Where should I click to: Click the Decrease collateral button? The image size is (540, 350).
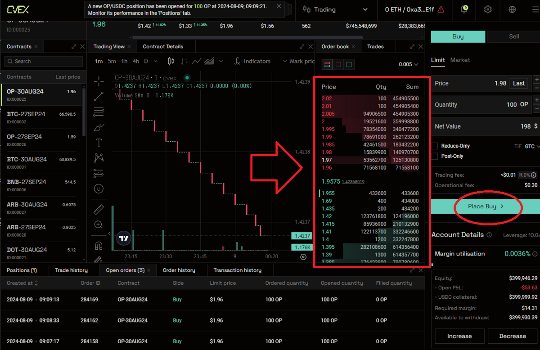pyautogui.click(x=512, y=336)
